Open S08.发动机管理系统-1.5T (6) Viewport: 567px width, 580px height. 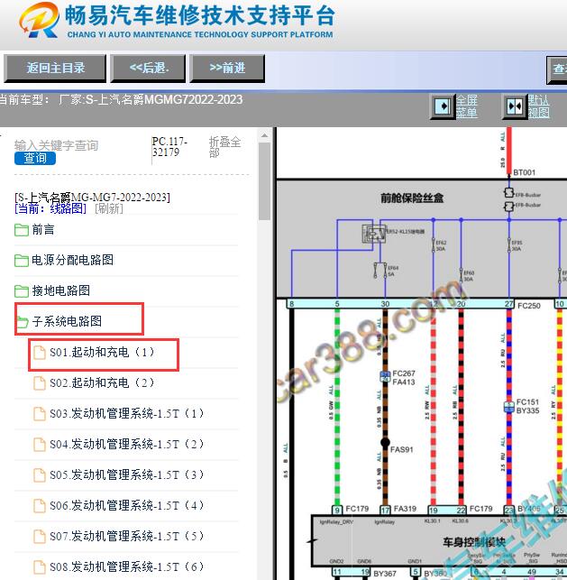point(127,566)
